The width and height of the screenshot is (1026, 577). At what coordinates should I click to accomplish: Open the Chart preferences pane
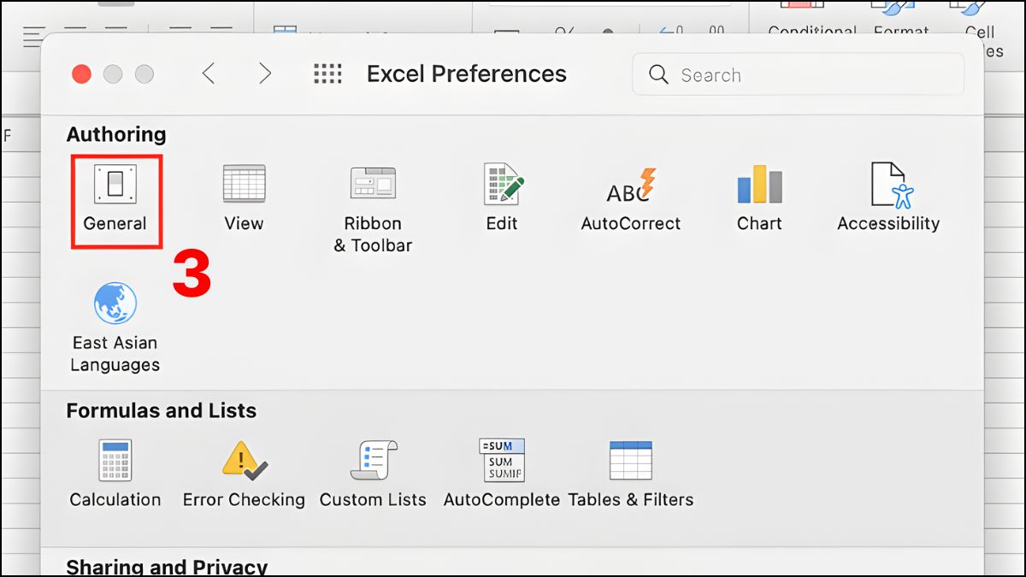[x=758, y=197]
